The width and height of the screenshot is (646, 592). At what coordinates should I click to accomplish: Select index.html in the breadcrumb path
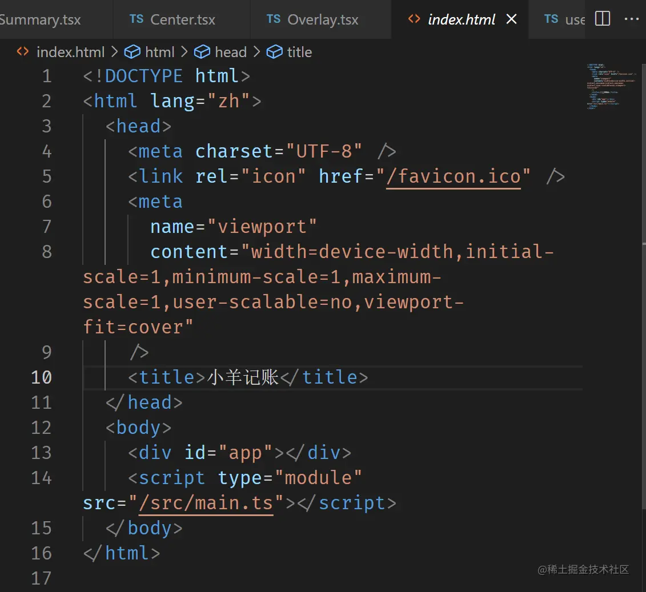tap(70, 52)
